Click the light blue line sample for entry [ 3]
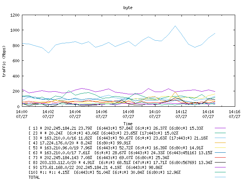The height and width of the screenshot is (181, 242). tap(220, 138)
